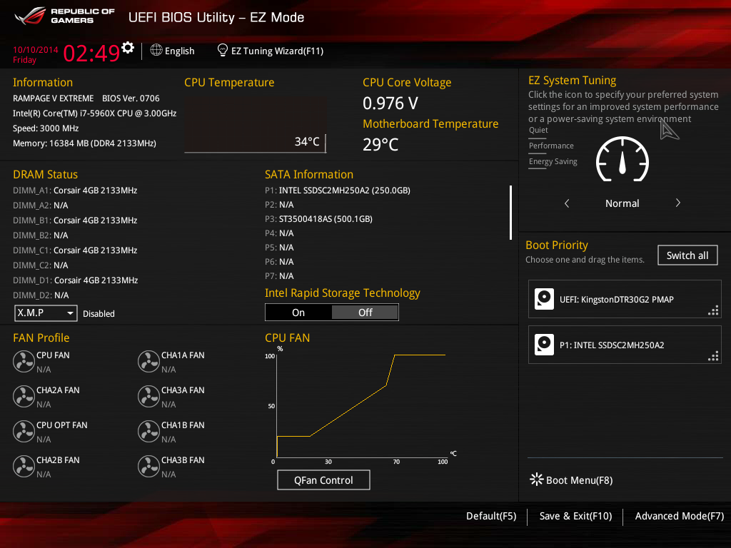Click the RAMPAGE V EXTREME model text

(x=53, y=98)
